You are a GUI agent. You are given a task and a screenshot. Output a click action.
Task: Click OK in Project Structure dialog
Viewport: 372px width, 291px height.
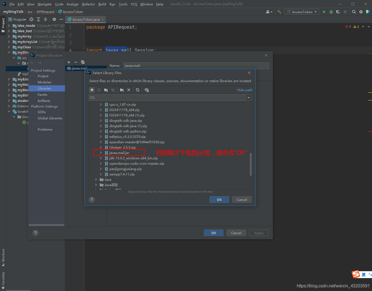coord(214,233)
